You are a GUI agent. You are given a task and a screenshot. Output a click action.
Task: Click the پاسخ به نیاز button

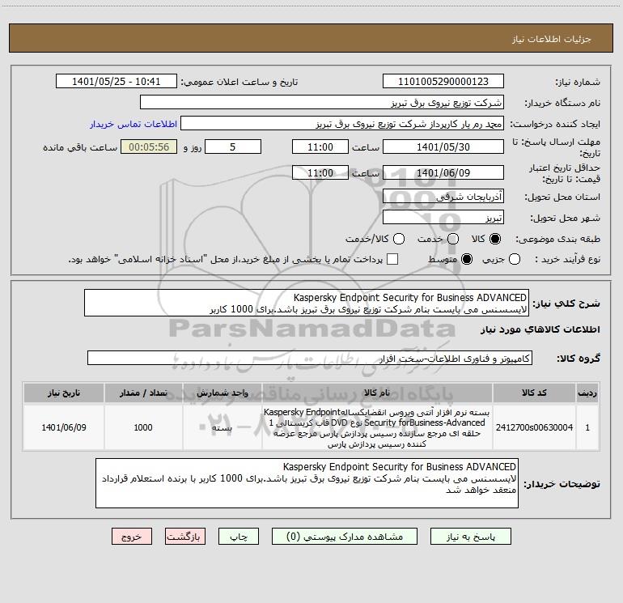(470, 537)
